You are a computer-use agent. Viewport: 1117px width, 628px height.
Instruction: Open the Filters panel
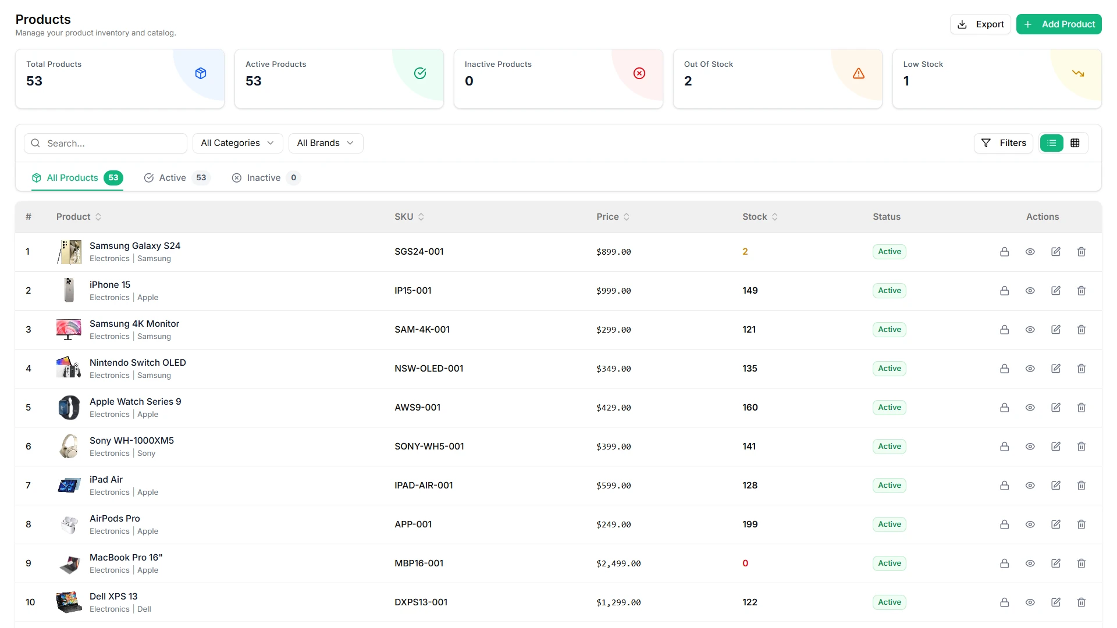1004,143
